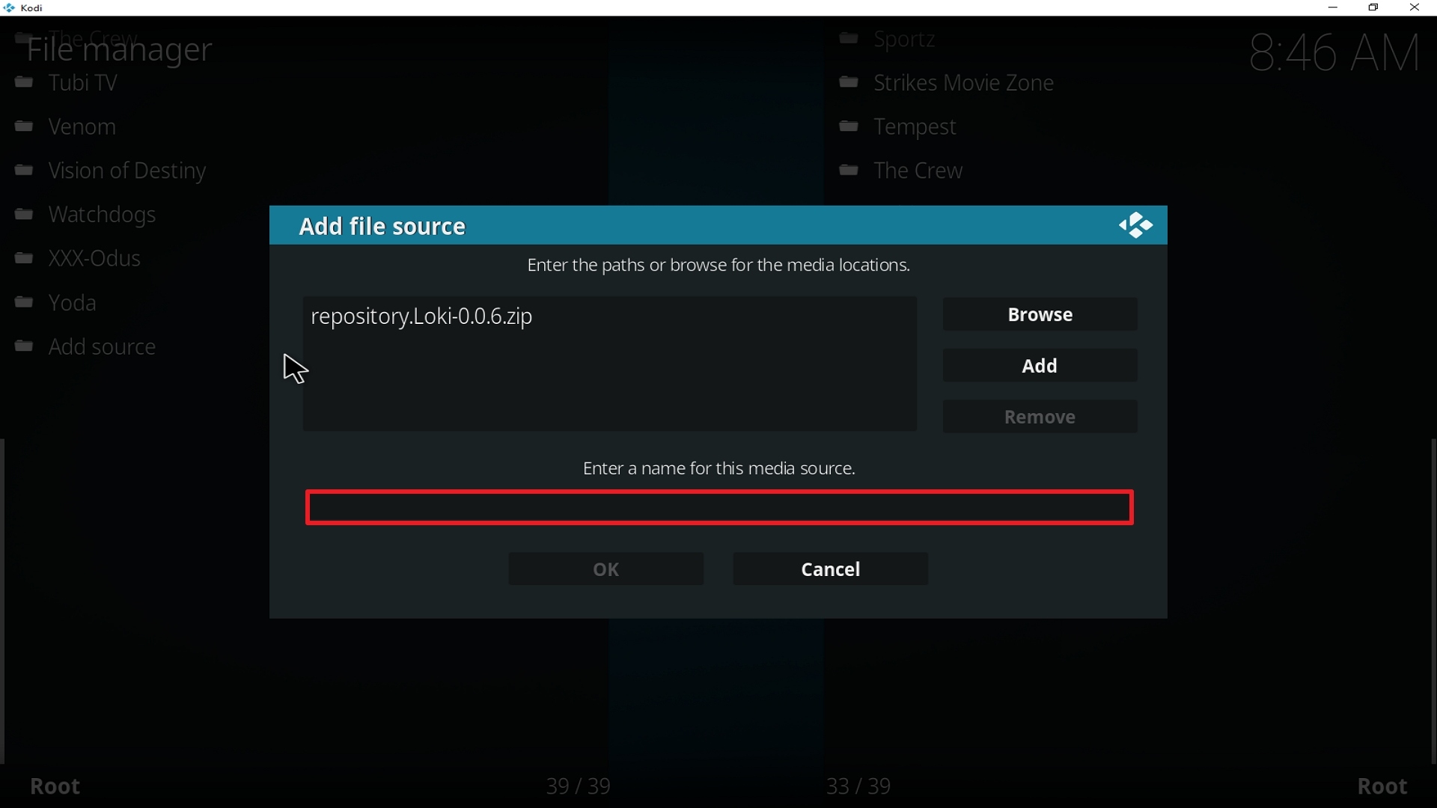Click the Add file source dialog title
The height and width of the screenshot is (808, 1437).
(382, 227)
